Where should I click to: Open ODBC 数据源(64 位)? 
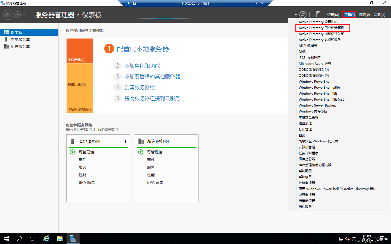pos(339,76)
